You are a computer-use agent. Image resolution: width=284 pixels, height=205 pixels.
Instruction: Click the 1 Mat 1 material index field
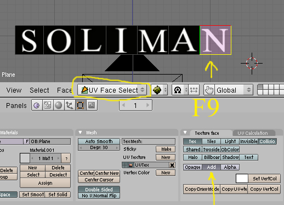[46, 158]
